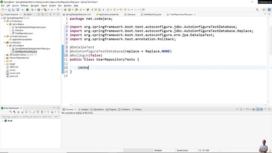Open the Navigate menu
The width and height of the screenshot is (272, 153).
pyautogui.click(x=35, y=6)
